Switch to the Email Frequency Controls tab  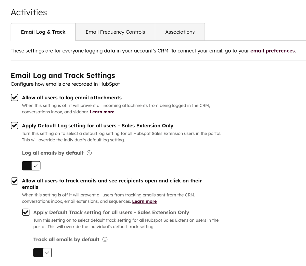(x=115, y=32)
